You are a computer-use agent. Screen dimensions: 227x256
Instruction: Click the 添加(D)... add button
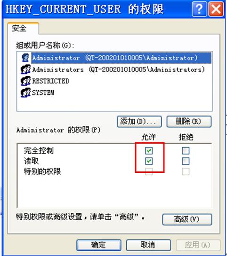coord(139,122)
